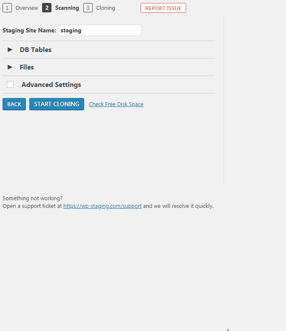The width and height of the screenshot is (286, 331).
Task: Select the Scanning step tab
Action: point(60,8)
